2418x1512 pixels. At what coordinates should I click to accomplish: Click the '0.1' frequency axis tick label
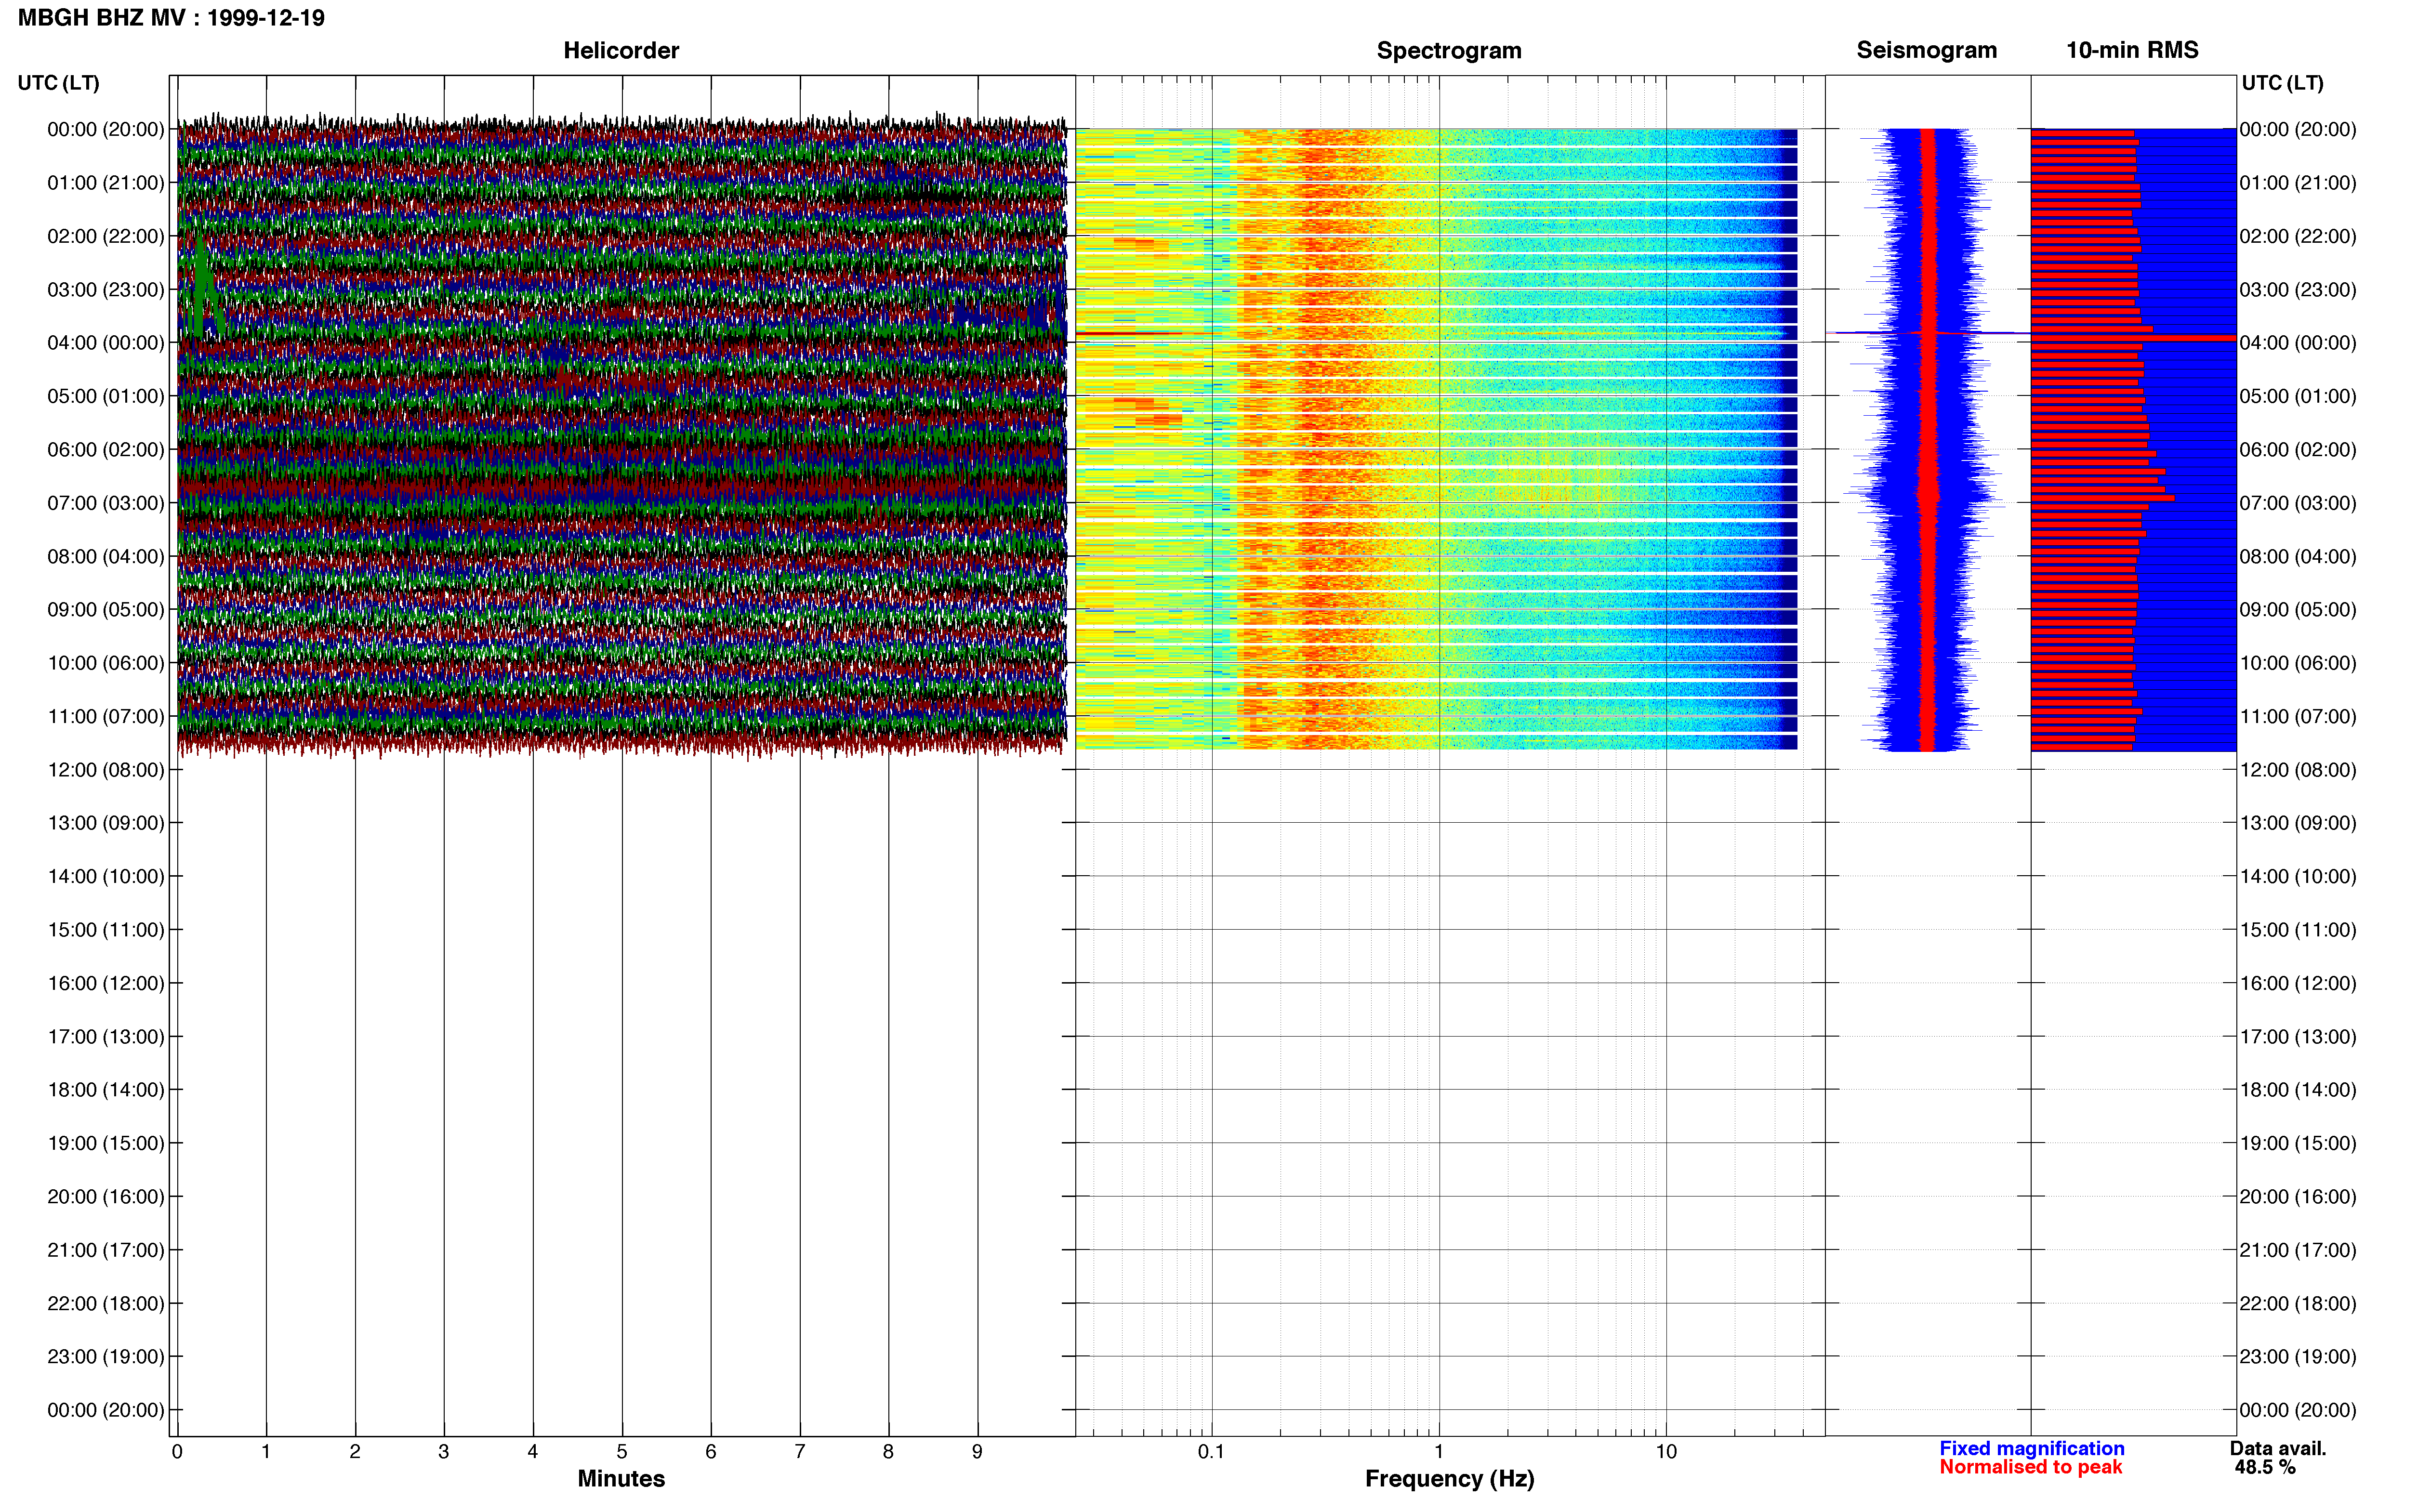point(1211,1452)
